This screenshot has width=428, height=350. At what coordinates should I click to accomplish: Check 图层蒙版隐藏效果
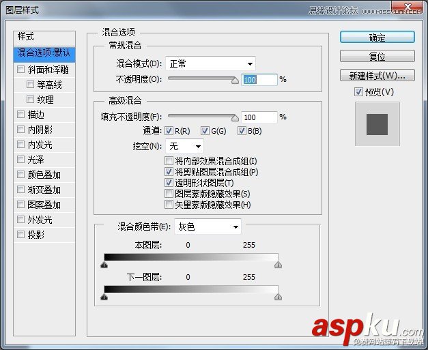pyautogui.click(x=169, y=193)
